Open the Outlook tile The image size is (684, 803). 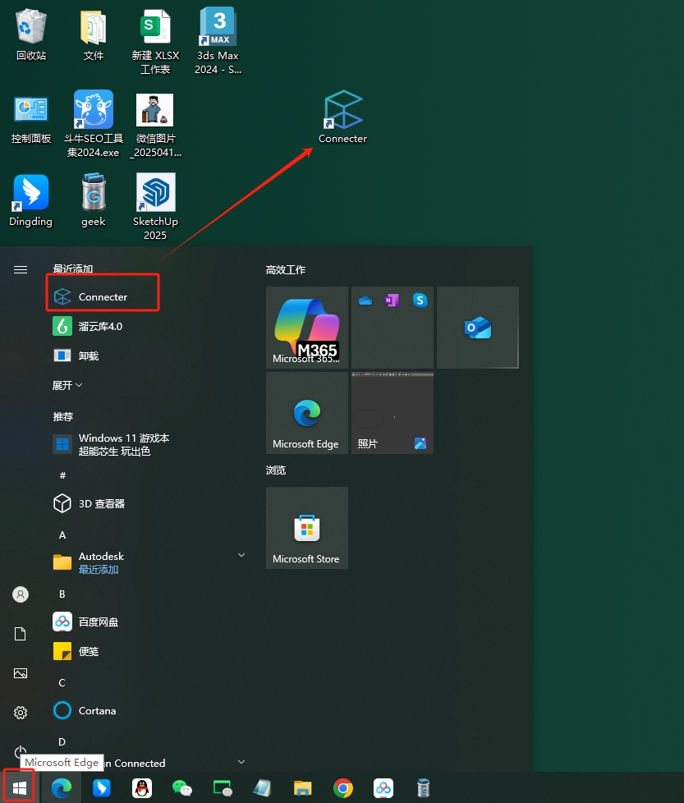pos(477,327)
